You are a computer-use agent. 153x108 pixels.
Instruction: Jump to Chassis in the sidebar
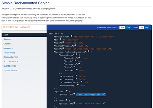(x=7, y=44)
